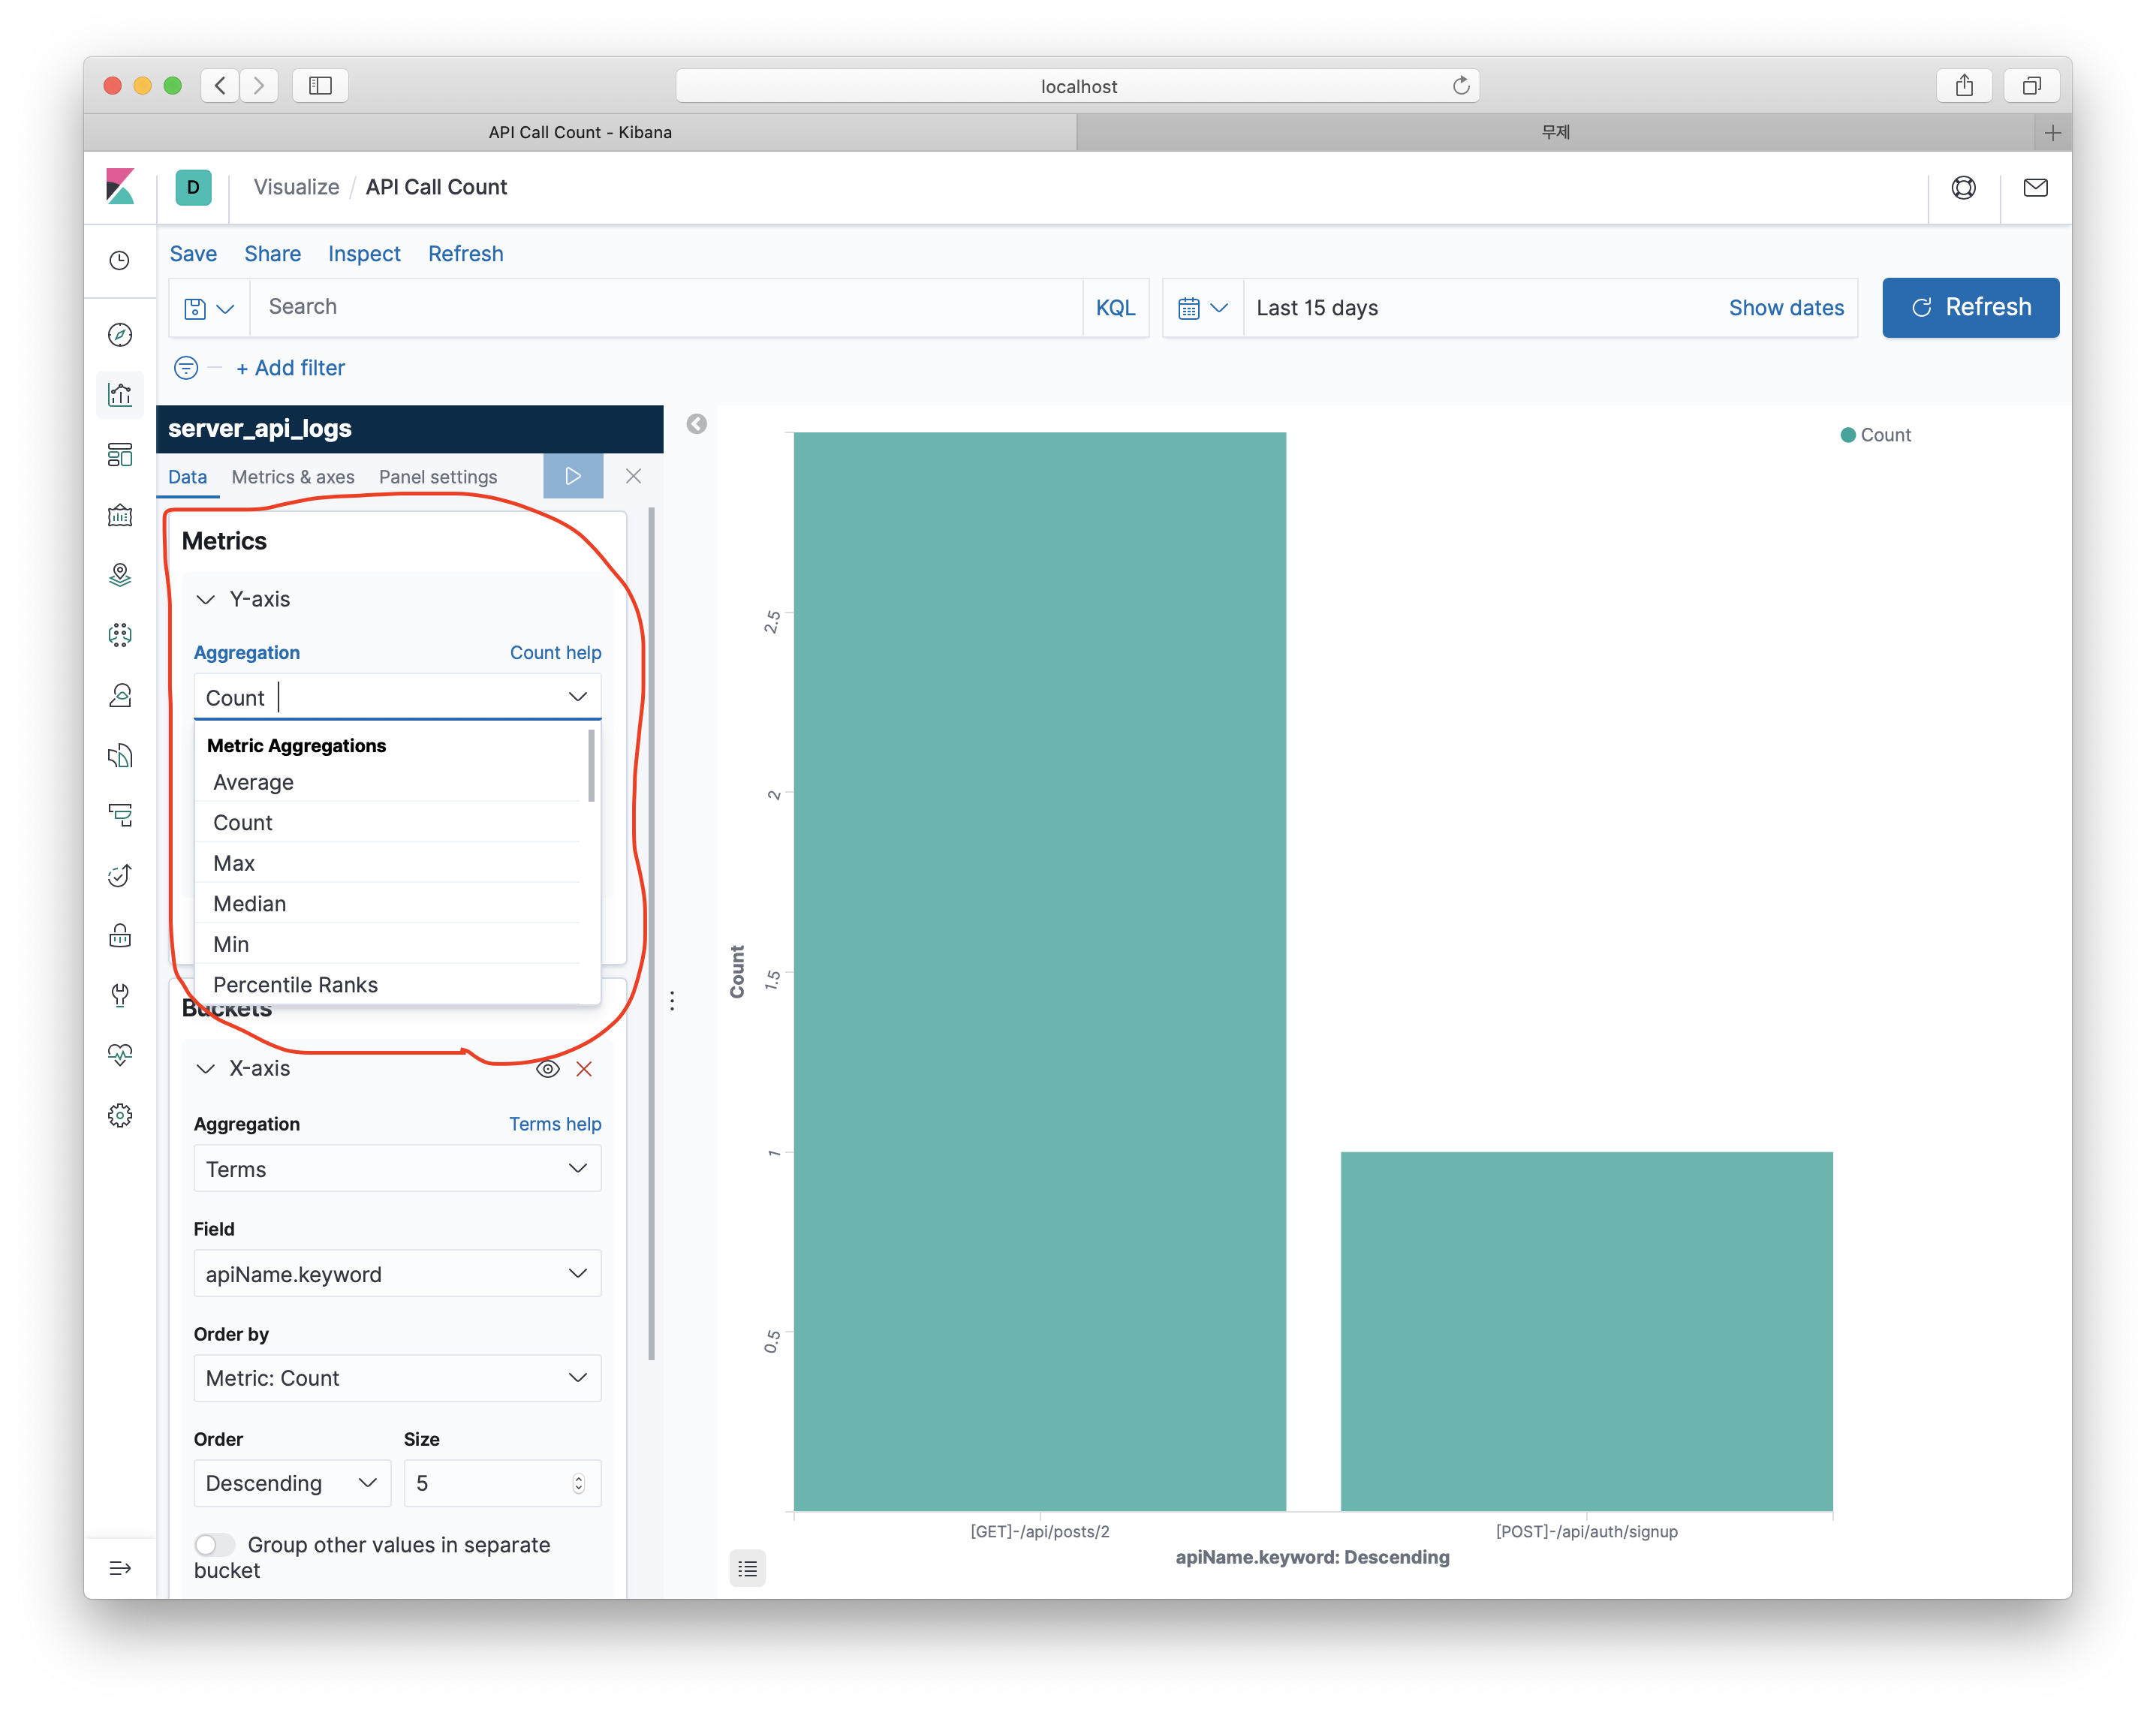Viewport: 2156px width, 1710px height.
Task: Enable Group other values in separate bucket
Action: 214,1544
